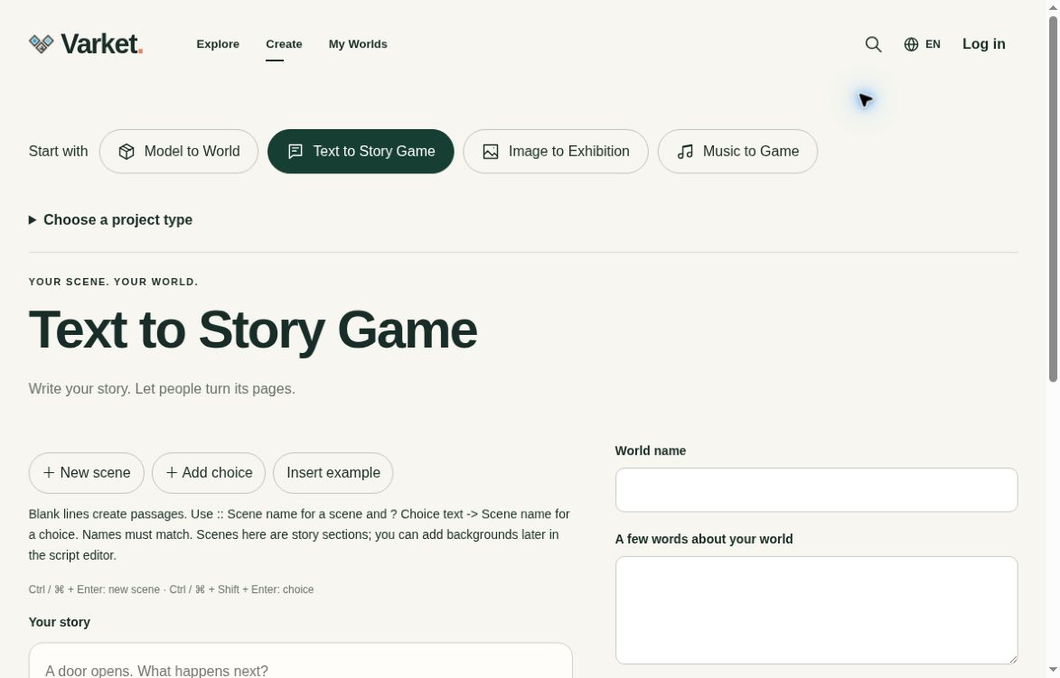Go to My Worlds
This screenshot has width=1060, height=678.
click(358, 44)
